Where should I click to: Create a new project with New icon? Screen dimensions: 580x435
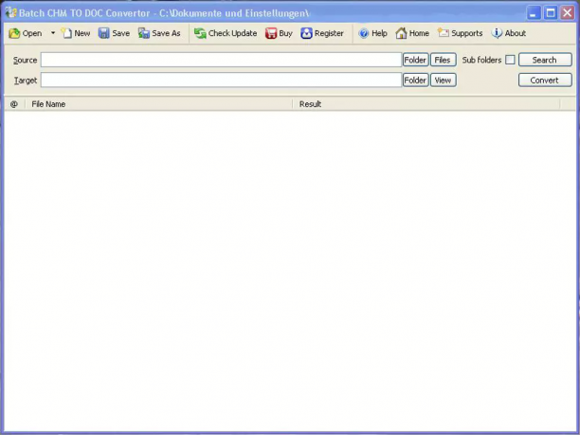(x=66, y=33)
